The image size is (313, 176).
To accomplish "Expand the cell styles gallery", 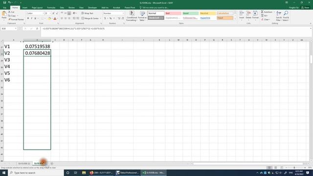I will click(235, 19).
